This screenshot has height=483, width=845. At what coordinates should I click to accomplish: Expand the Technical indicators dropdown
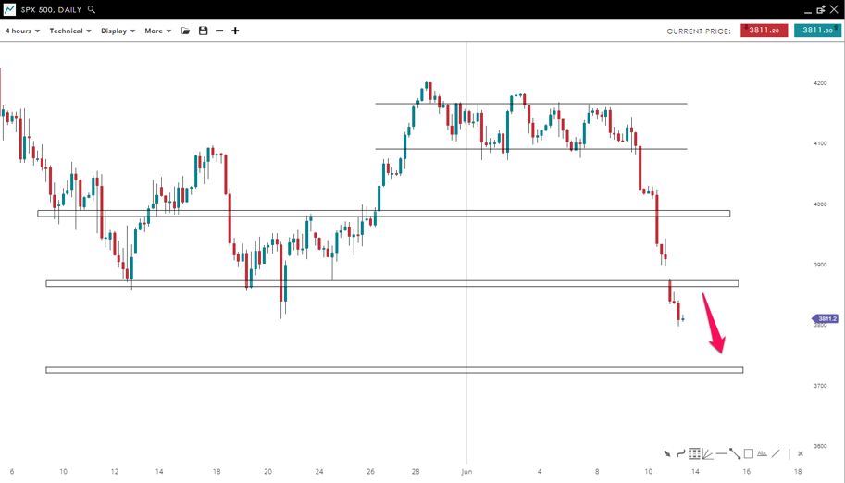pos(70,31)
